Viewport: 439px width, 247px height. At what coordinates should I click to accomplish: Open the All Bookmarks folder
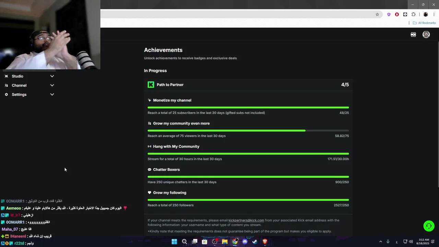tap(424, 23)
